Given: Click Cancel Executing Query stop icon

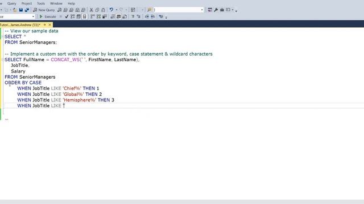Looking at the screenshot, I should [x=61, y=16].
